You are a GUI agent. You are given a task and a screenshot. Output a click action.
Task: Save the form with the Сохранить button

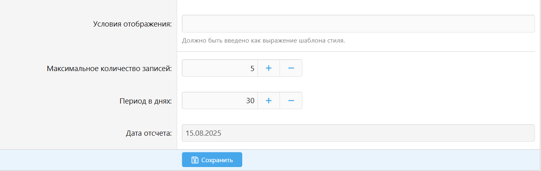click(212, 160)
